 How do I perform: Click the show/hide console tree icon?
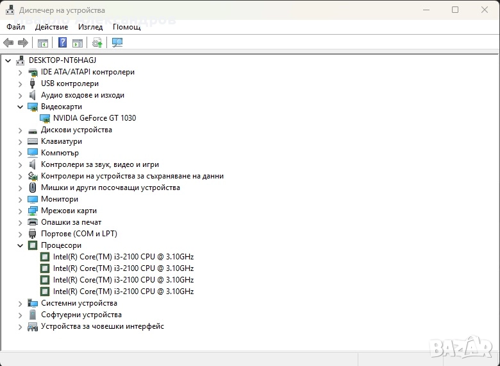click(x=43, y=43)
